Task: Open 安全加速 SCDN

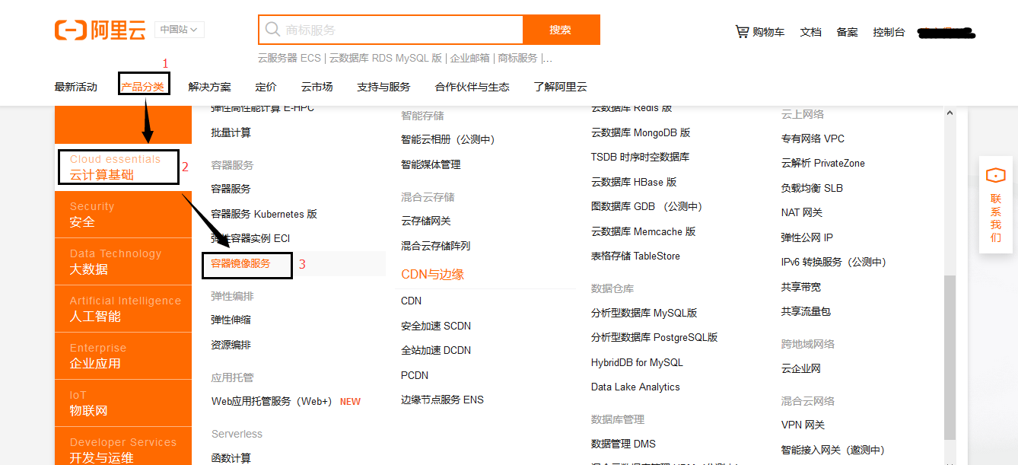Action: point(436,326)
